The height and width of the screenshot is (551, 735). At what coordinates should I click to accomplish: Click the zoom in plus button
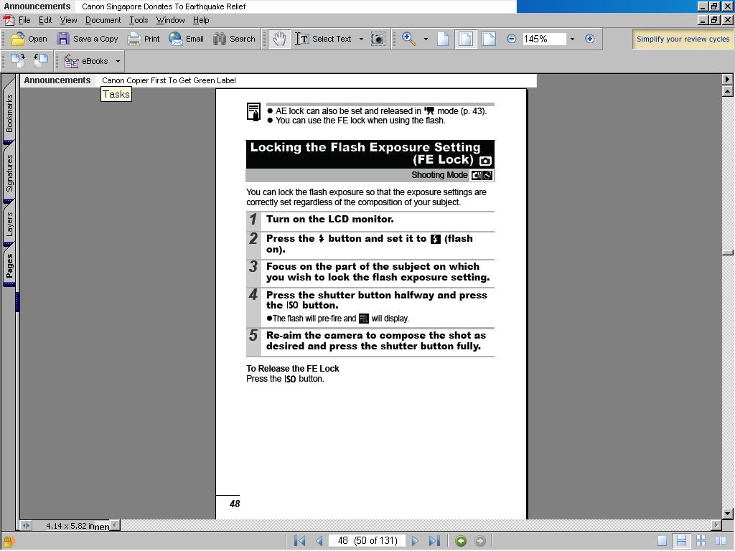point(590,39)
